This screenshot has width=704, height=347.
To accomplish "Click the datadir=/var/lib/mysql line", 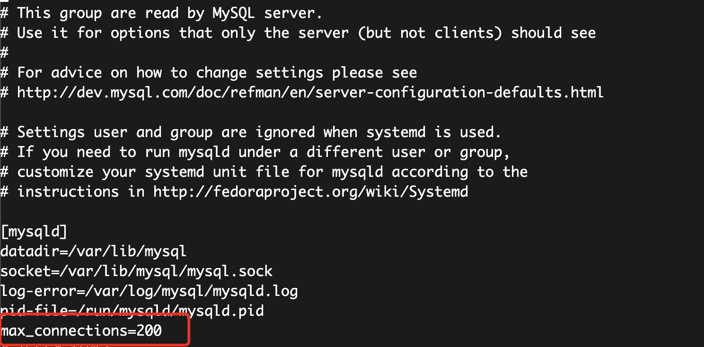I will pos(94,251).
